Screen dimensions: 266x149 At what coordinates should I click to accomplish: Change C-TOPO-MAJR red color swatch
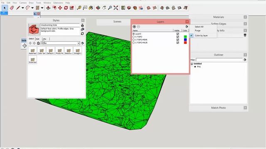185,43
